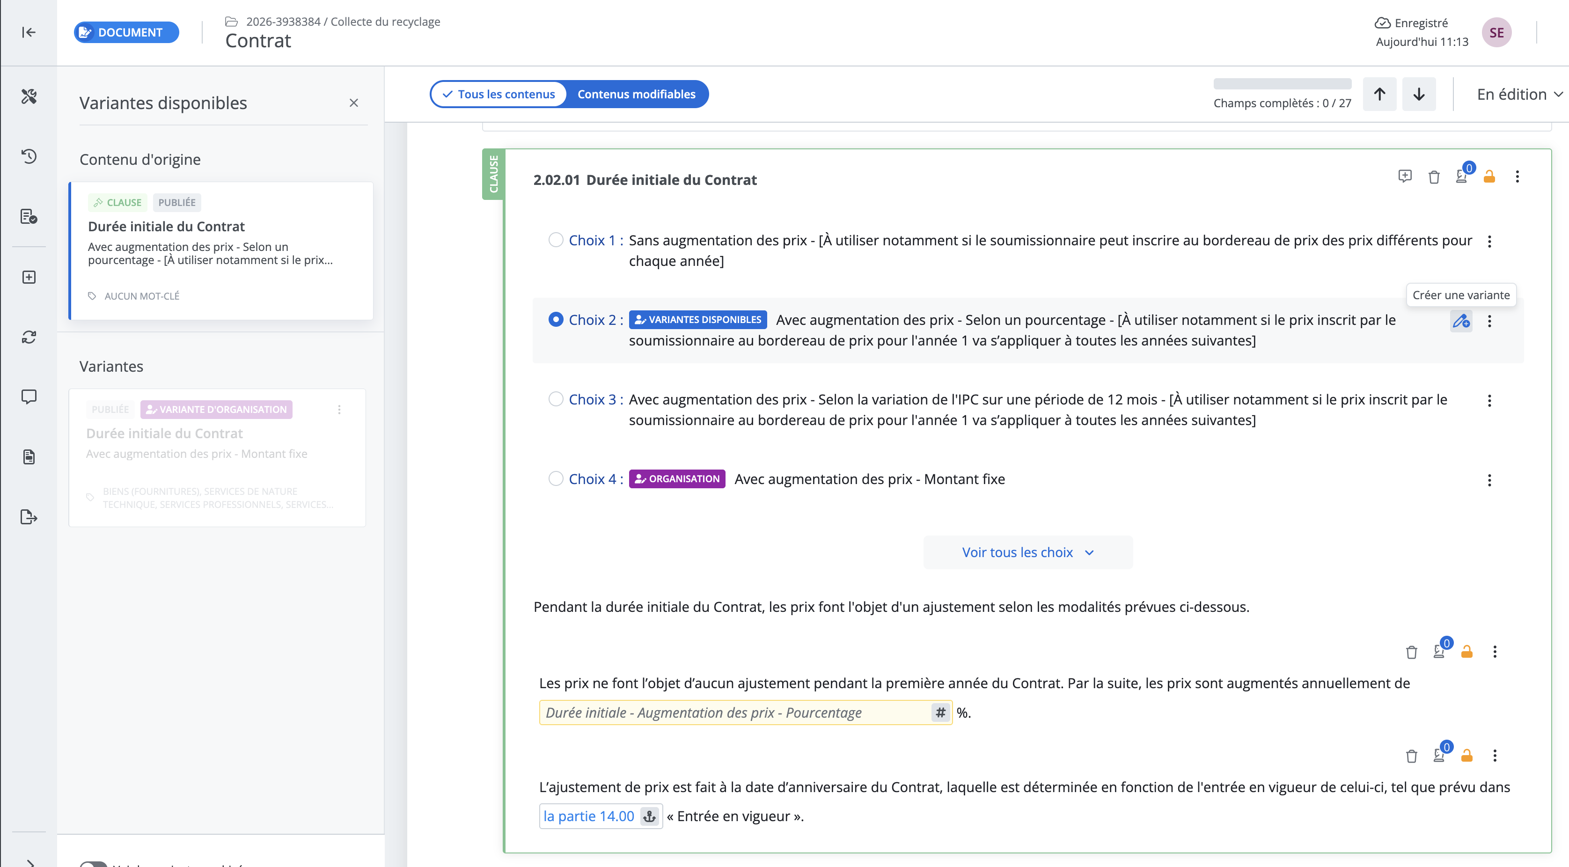
Task: Open the SE user avatar
Action: coord(1496,33)
